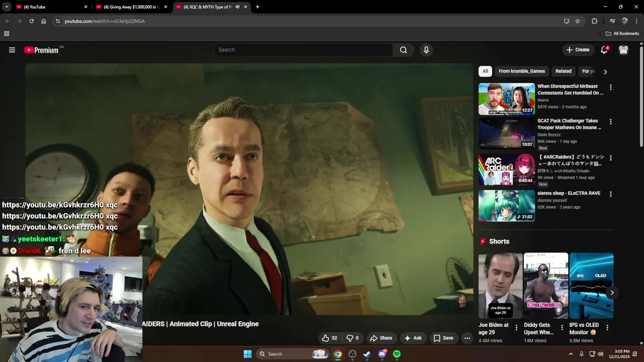Open the Chrome profile avatar
The width and height of the screenshot is (644, 362).
click(625, 21)
